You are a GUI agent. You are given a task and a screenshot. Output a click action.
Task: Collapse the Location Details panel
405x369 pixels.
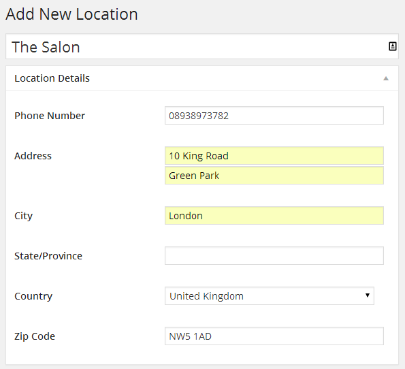point(386,78)
